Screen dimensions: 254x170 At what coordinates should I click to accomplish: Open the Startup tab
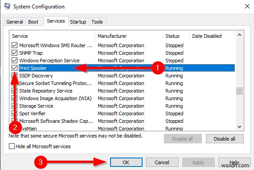click(78, 22)
